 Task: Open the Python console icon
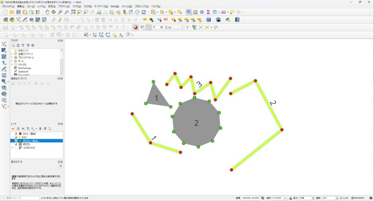click(x=228, y=20)
